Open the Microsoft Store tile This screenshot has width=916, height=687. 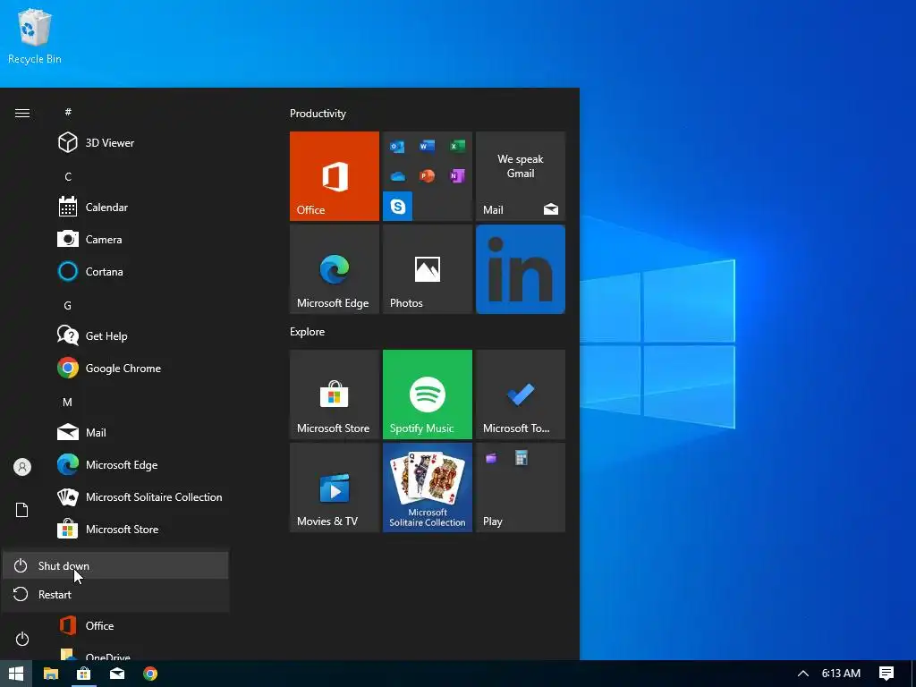click(x=335, y=394)
